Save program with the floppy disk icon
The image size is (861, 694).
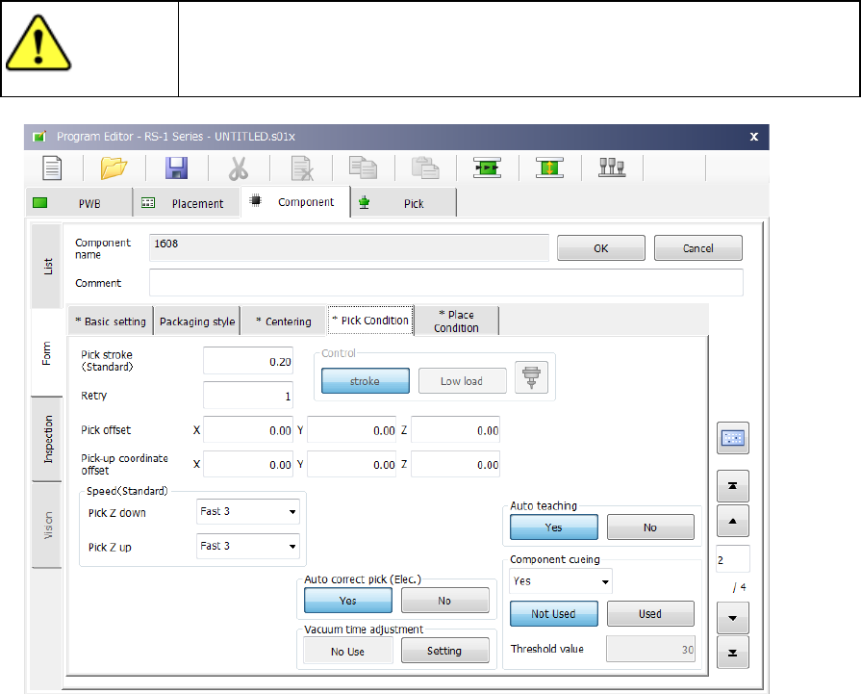coord(176,167)
